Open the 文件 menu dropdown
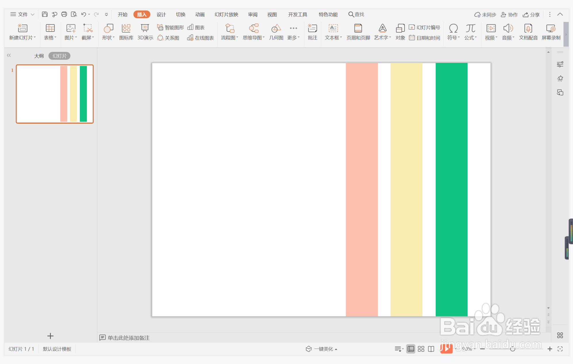 point(22,14)
